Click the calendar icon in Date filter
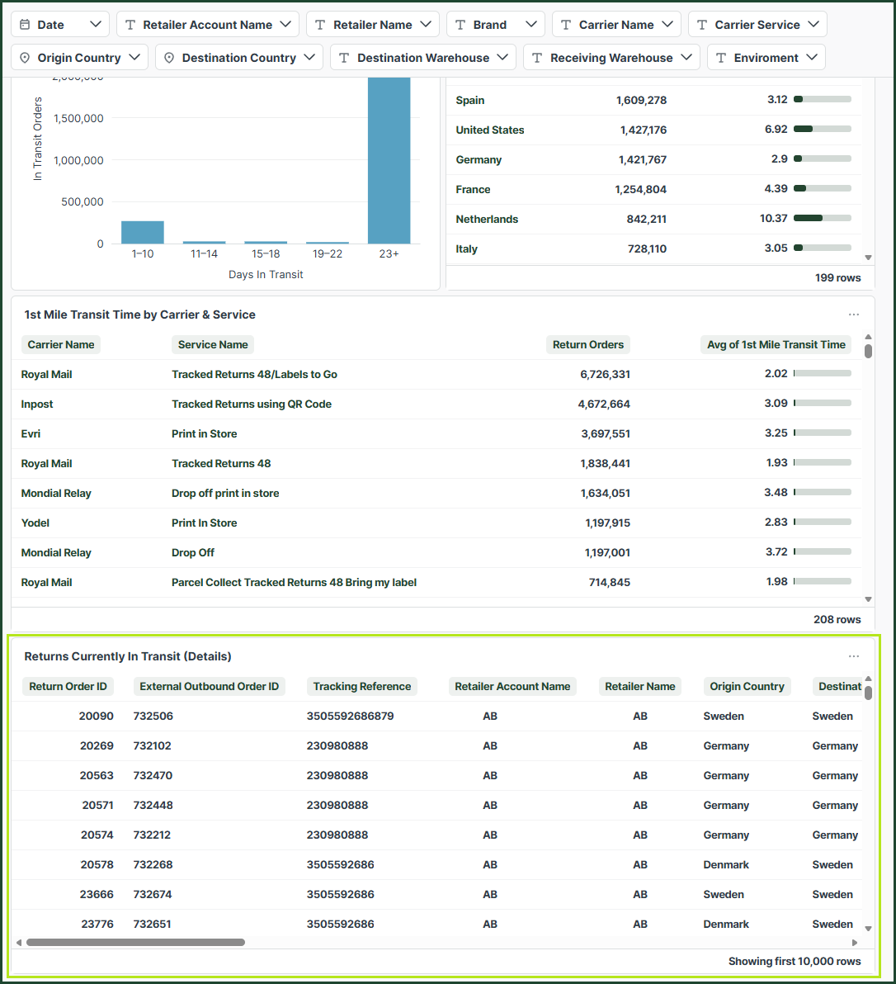The width and height of the screenshot is (896, 984). [25, 25]
